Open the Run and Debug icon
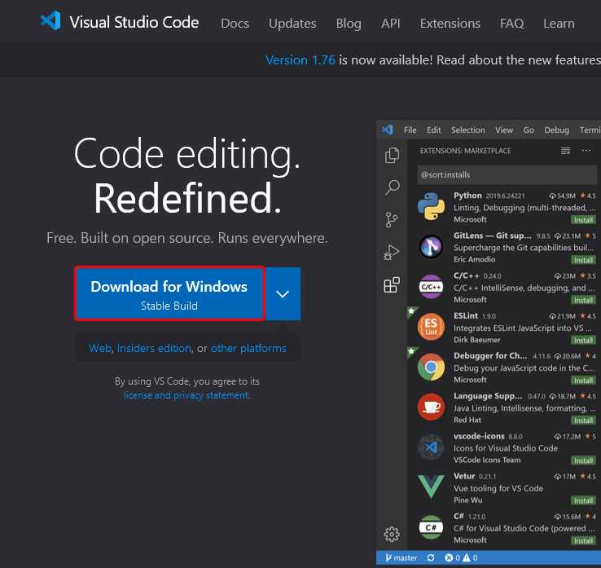This screenshot has height=568, width=601. [392, 253]
